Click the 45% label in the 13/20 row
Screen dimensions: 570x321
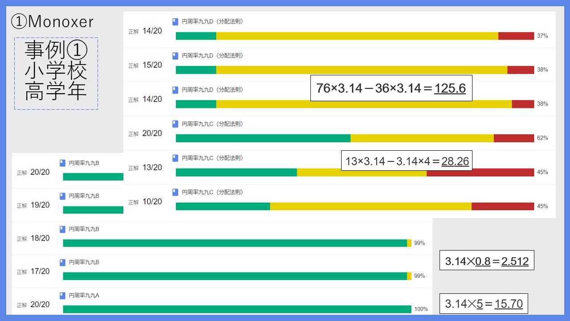pyautogui.click(x=542, y=172)
